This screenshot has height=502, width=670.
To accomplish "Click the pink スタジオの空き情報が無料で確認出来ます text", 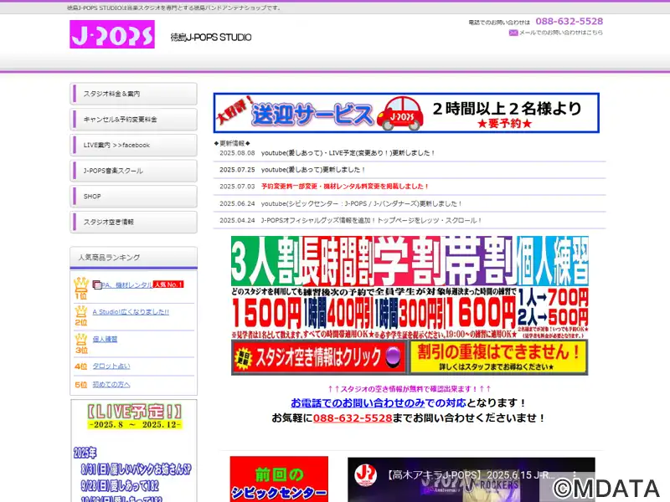I will pyautogui.click(x=410, y=389).
